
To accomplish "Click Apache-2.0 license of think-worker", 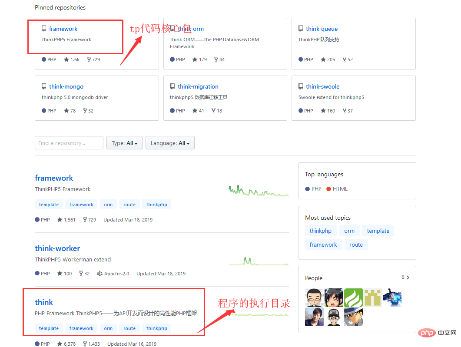I will tap(113, 274).
